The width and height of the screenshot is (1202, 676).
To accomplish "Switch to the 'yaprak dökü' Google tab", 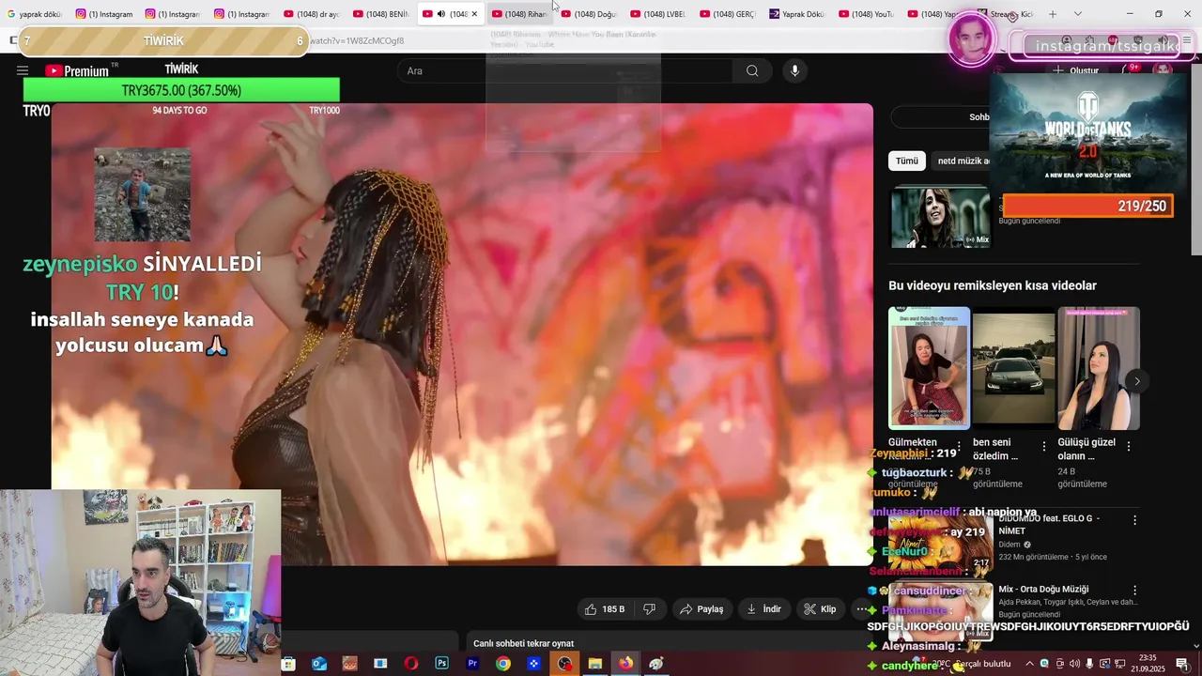I will [34, 14].
